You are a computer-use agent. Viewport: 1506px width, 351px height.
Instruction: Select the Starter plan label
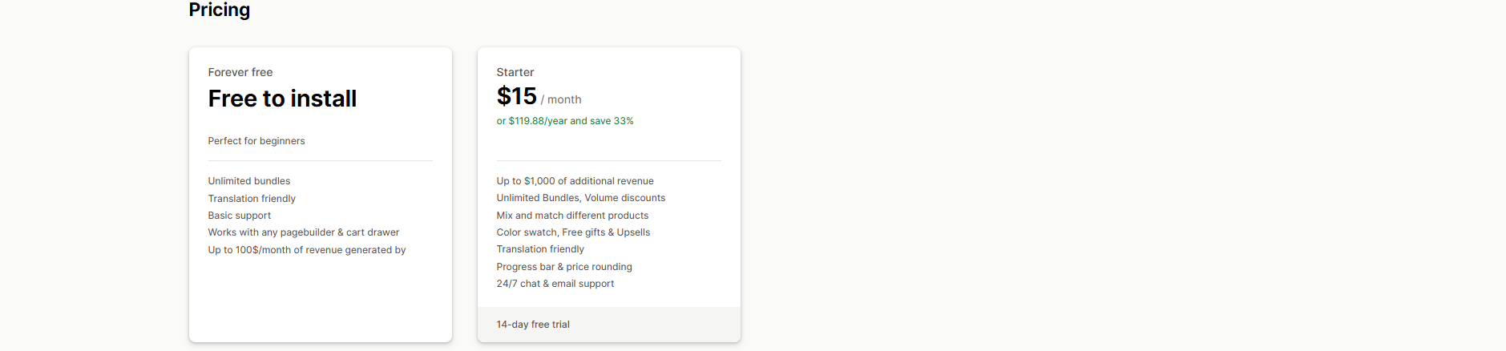(x=515, y=72)
